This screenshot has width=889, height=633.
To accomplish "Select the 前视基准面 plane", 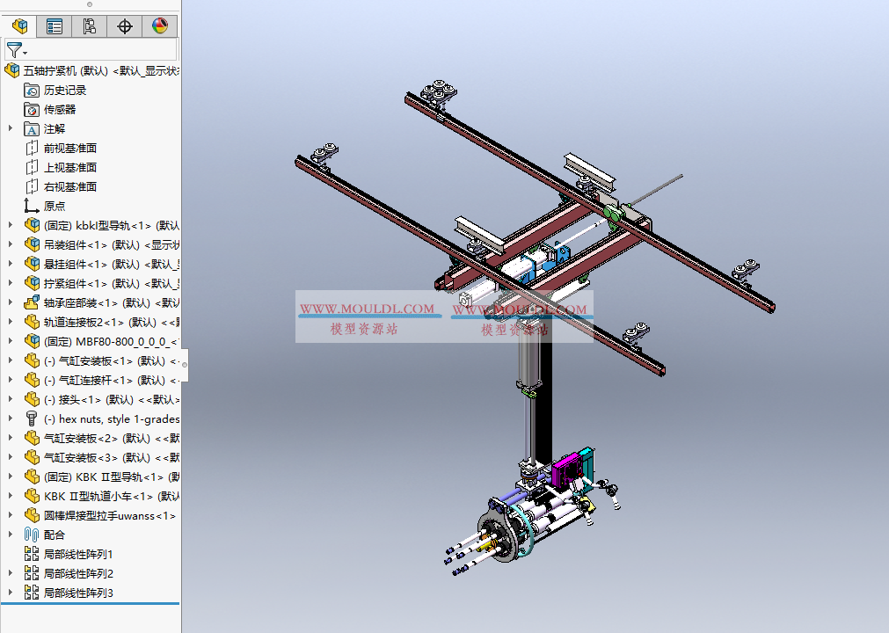I will pyautogui.click(x=69, y=148).
